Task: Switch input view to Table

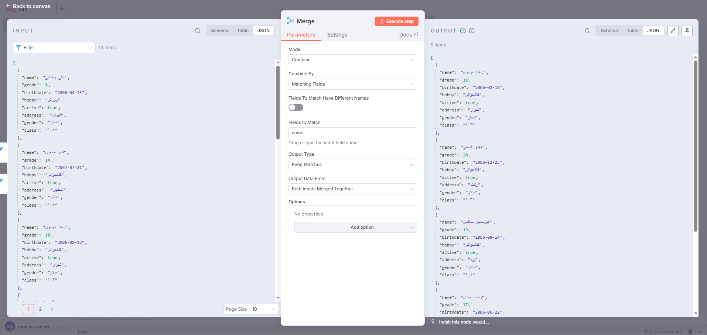Action: 243,31
